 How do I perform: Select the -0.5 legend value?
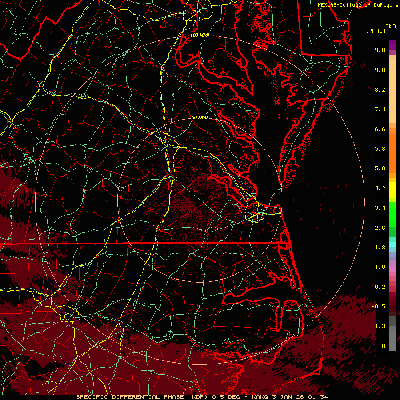click(x=378, y=307)
